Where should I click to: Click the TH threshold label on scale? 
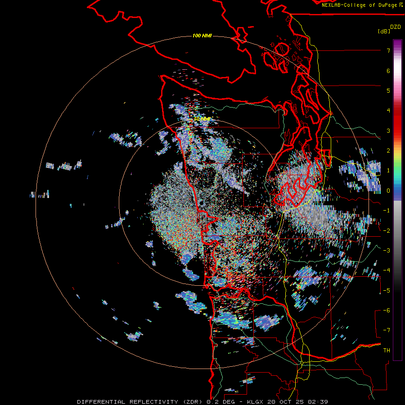(x=387, y=350)
